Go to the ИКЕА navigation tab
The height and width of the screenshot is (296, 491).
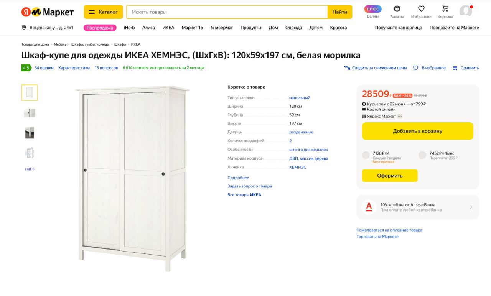click(x=168, y=28)
